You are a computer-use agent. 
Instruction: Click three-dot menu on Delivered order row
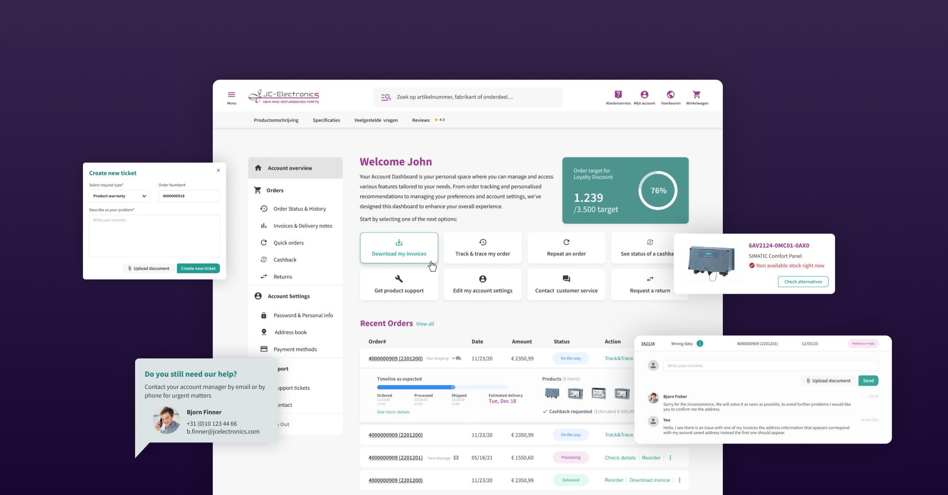[x=679, y=480]
